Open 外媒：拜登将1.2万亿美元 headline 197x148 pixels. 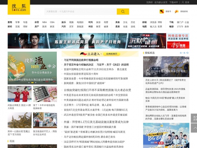pos(96,122)
